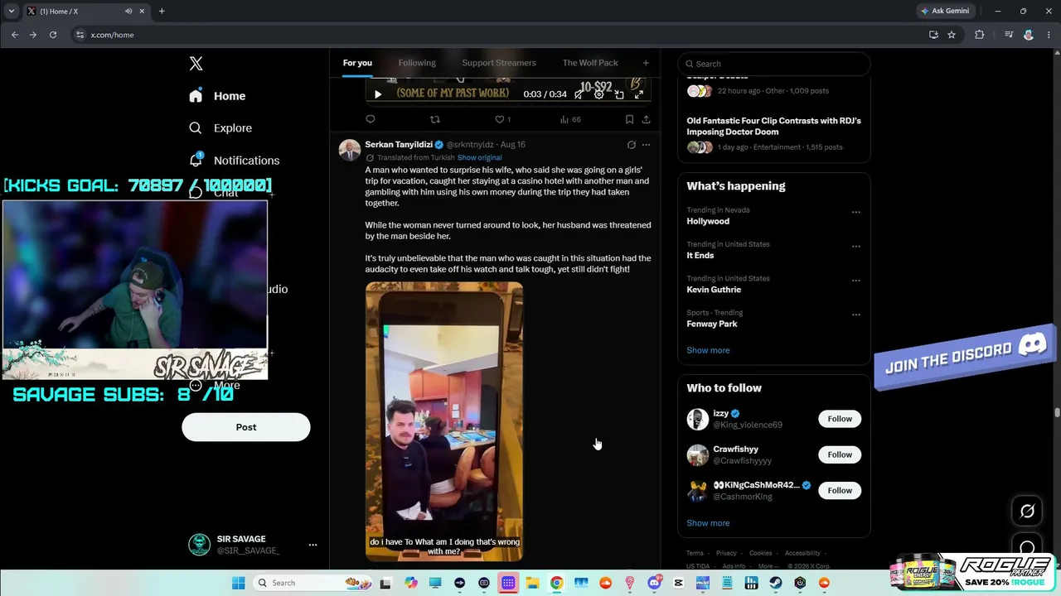Open Notifications in the sidebar
Screen dimensions: 1061x596
tap(234, 161)
